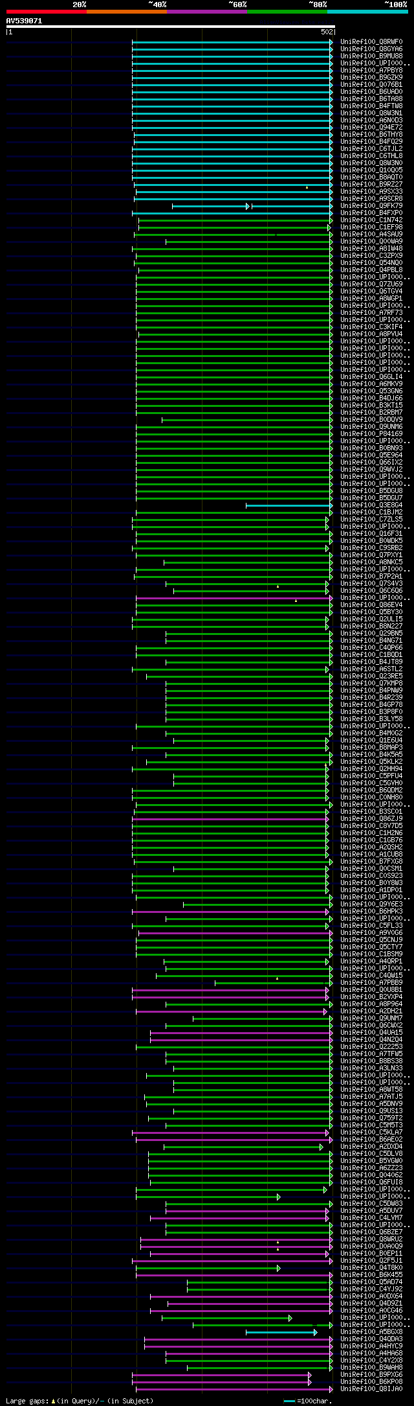Screen dimensions: 414x1406
Task: Open hit UniRef100_B6HPK3
Action: coord(371,912)
